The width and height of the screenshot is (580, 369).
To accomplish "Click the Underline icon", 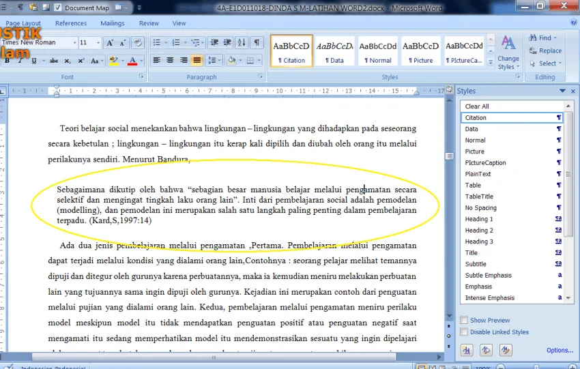I will (33, 61).
